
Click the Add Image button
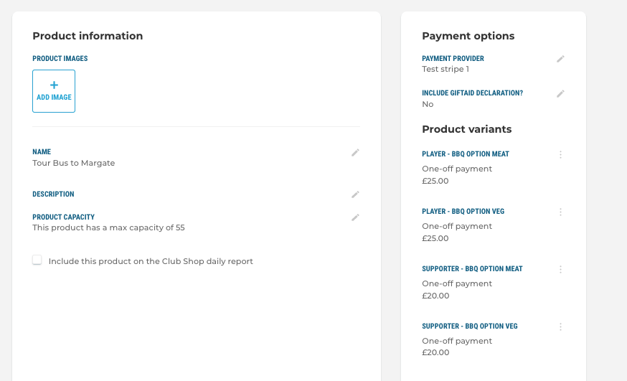[54, 91]
